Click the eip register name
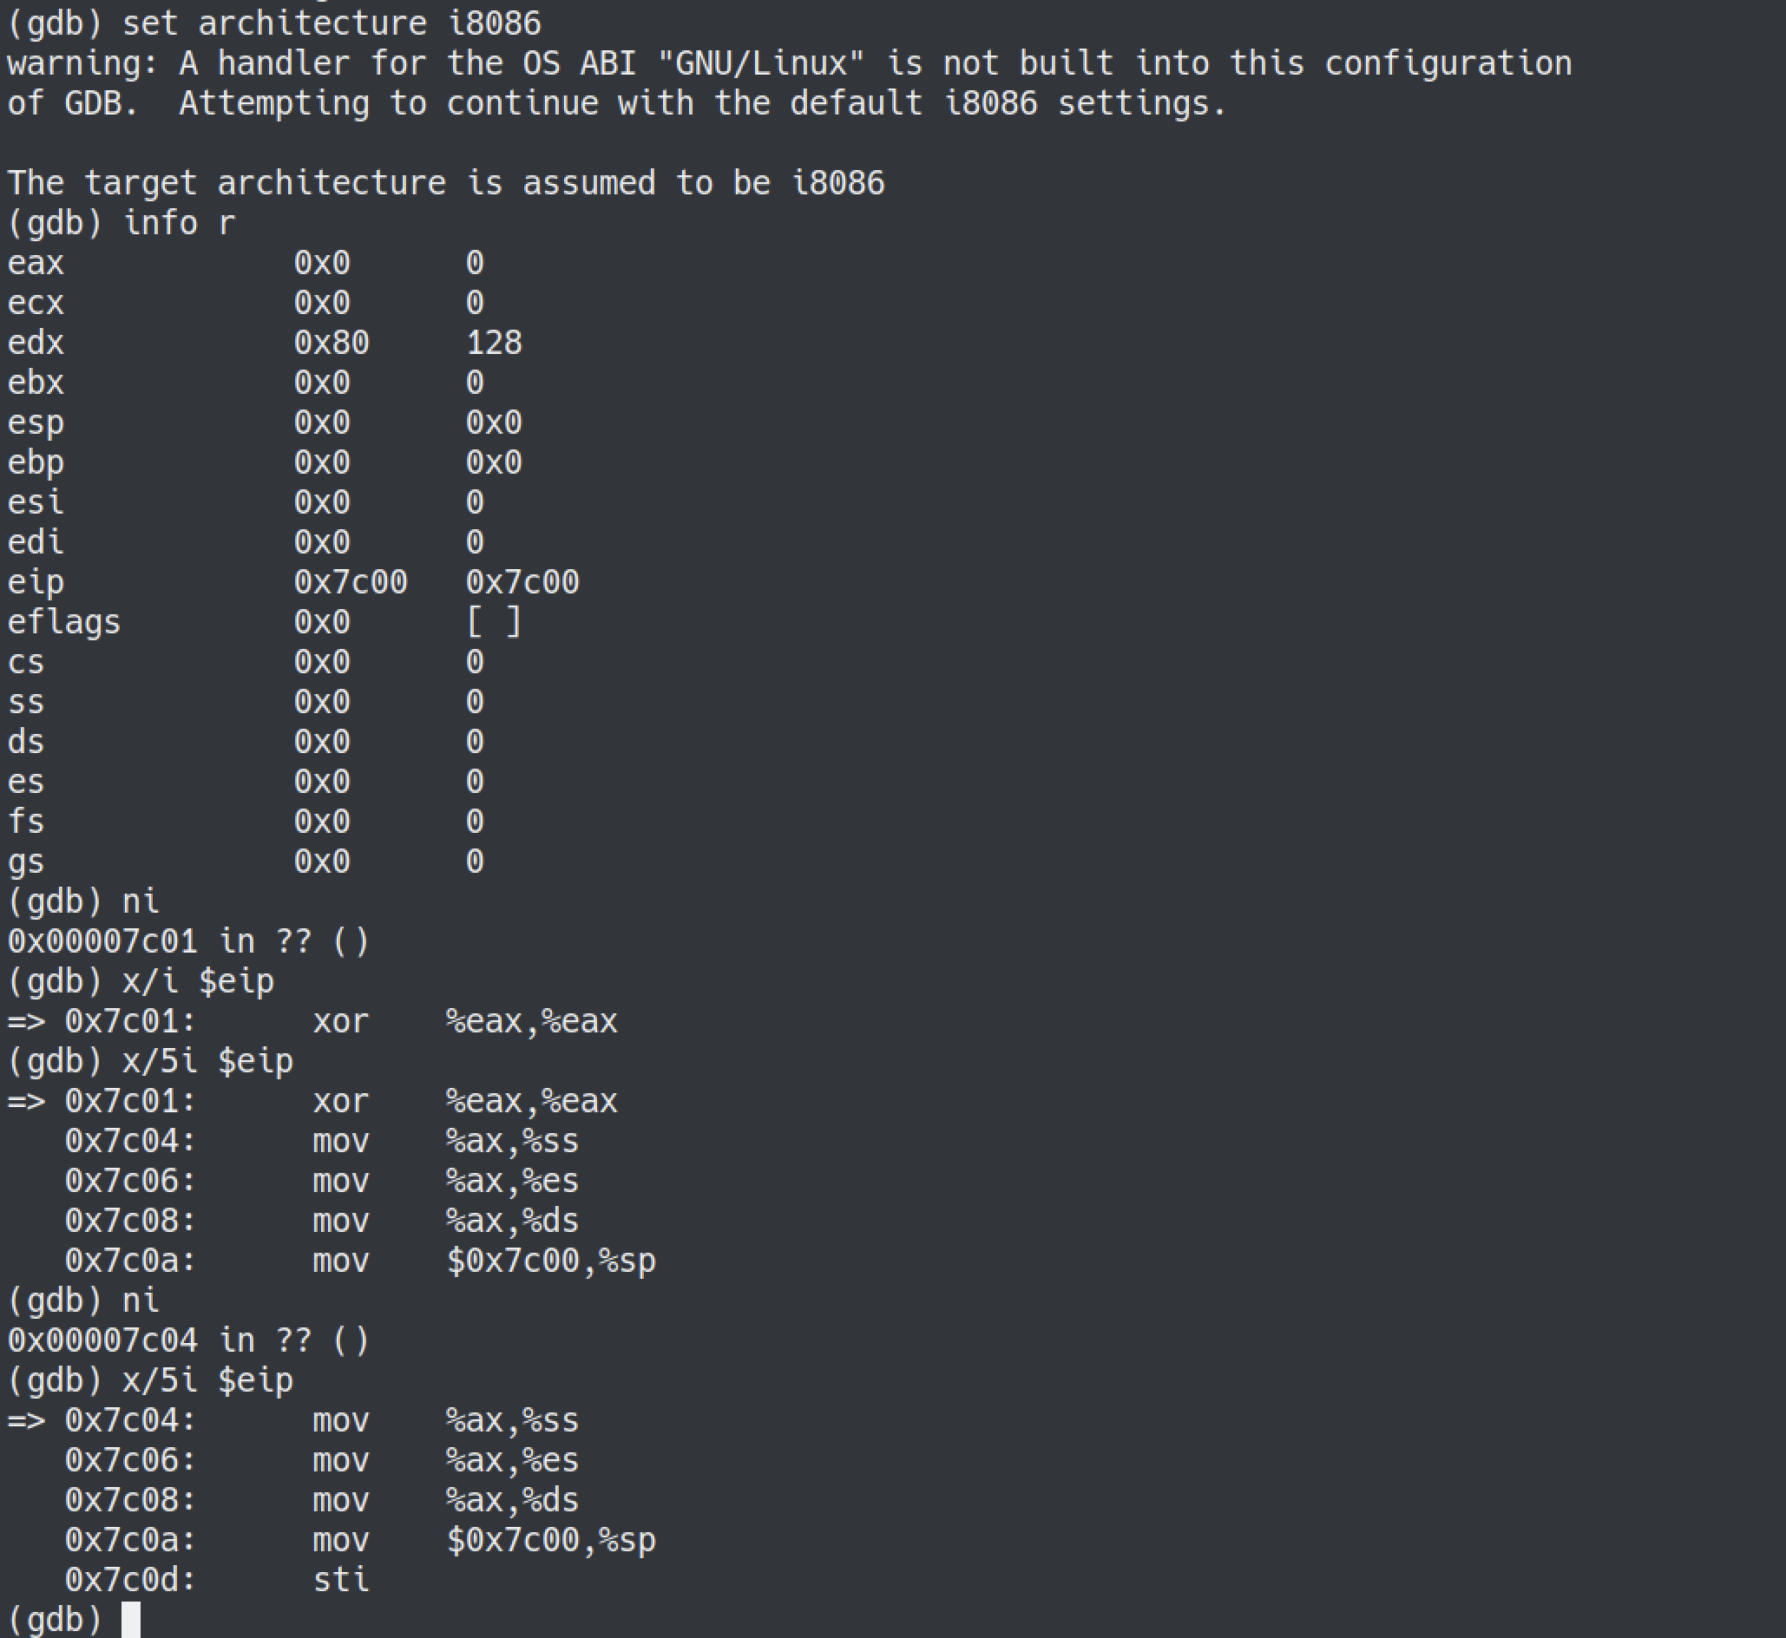The height and width of the screenshot is (1638, 1786). (36, 581)
